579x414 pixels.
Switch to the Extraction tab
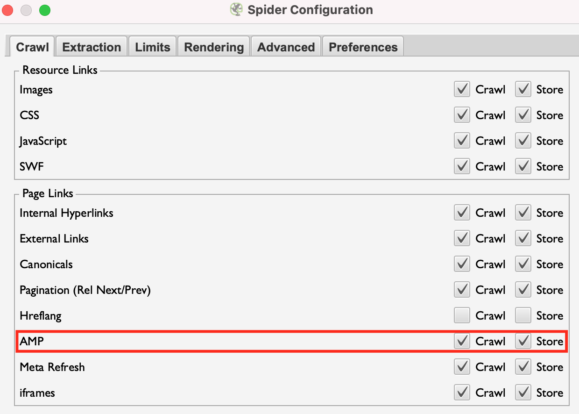click(x=92, y=47)
